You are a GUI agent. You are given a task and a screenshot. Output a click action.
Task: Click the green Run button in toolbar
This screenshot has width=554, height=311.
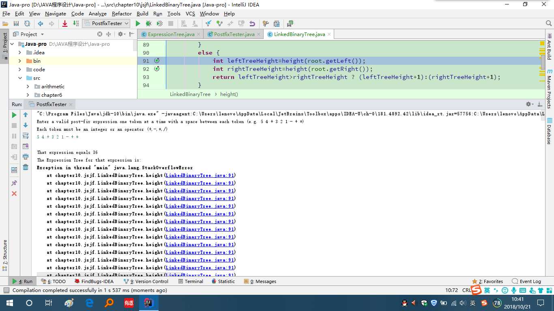138,23
